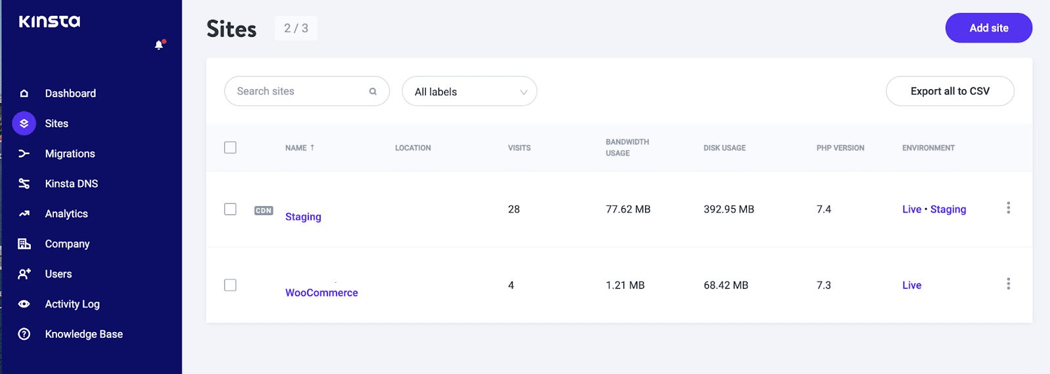Open the notifications bell icon
Screen dimensions: 1050x374
click(x=159, y=45)
